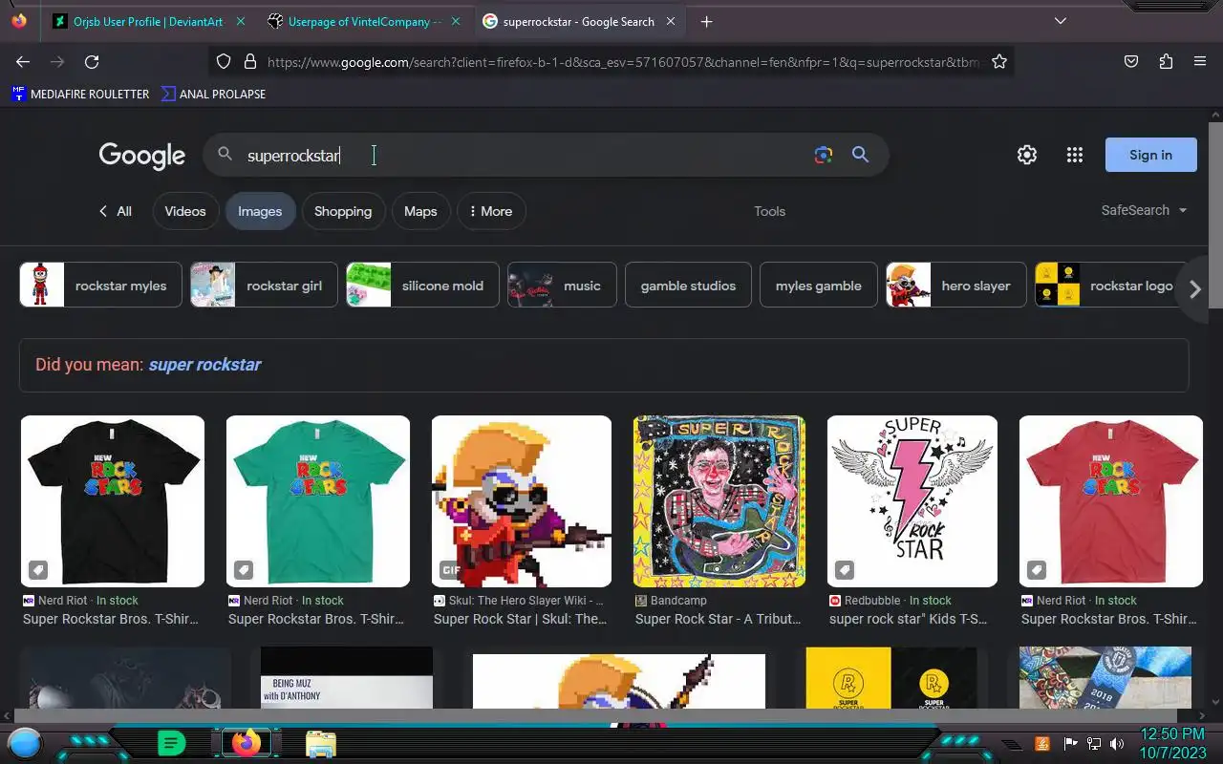Open Bandcamp Super Rock Star album art
This screenshot has width=1223, height=764.
(719, 500)
